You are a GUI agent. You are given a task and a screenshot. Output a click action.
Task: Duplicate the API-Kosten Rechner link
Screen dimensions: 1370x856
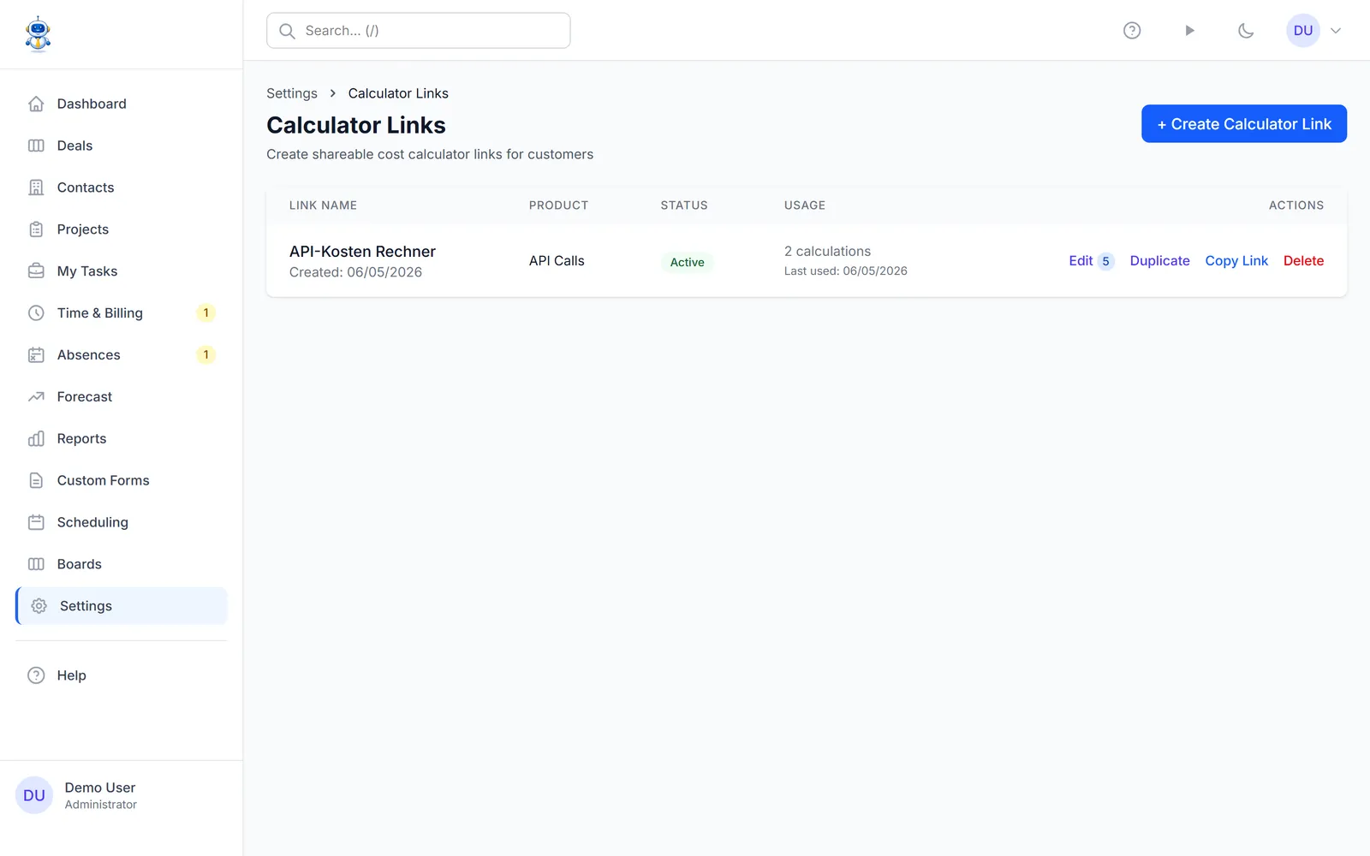(1159, 261)
